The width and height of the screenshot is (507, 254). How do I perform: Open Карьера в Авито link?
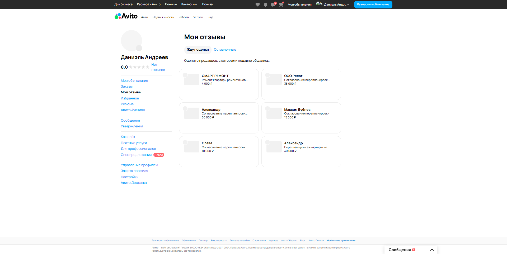pos(149,4)
